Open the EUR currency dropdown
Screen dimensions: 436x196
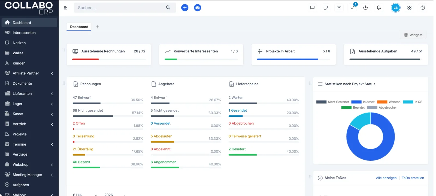point(85,195)
